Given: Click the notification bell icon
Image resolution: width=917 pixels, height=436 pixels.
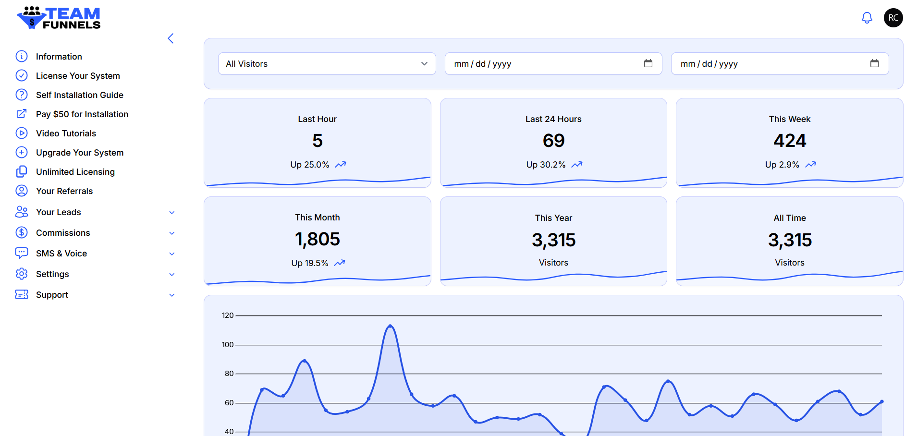Looking at the screenshot, I should 867,18.
